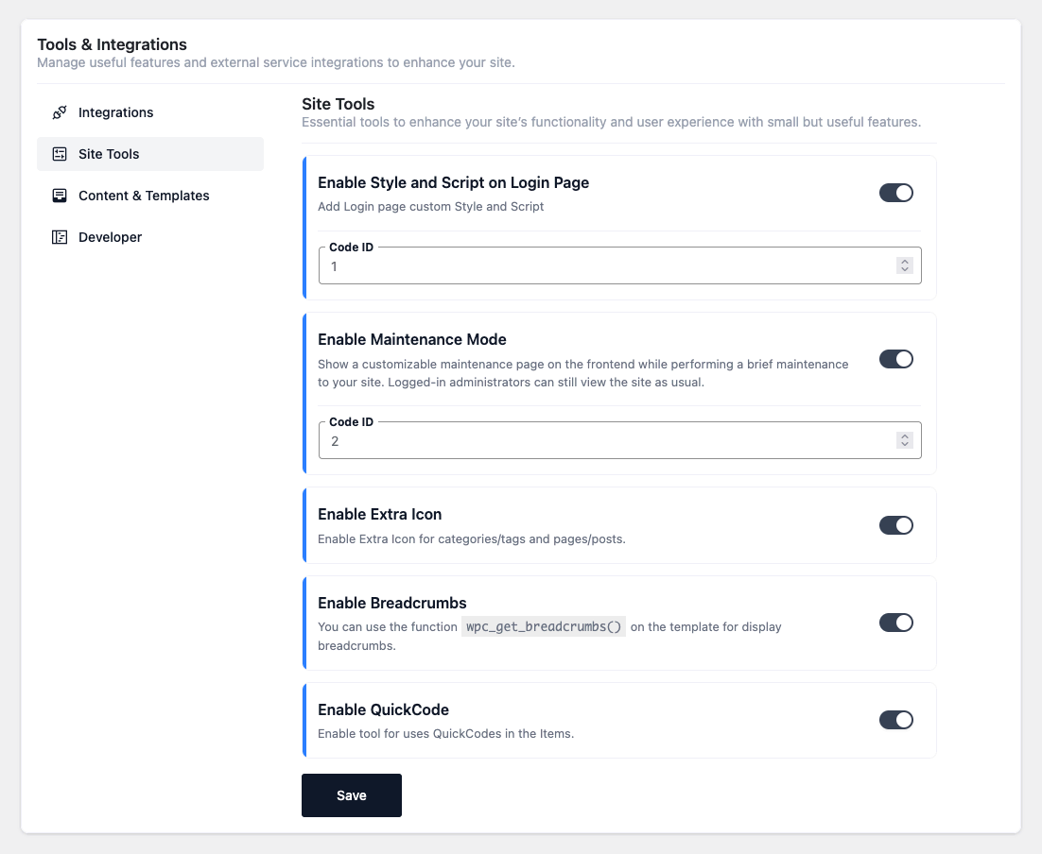Screen dimensions: 1042x854
Task: Decrease the Maintenance Mode Code ID
Action: pyautogui.click(x=905, y=444)
